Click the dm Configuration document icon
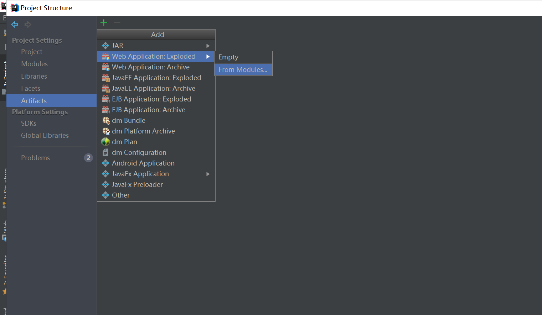This screenshot has width=542, height=315. point(105,152)
